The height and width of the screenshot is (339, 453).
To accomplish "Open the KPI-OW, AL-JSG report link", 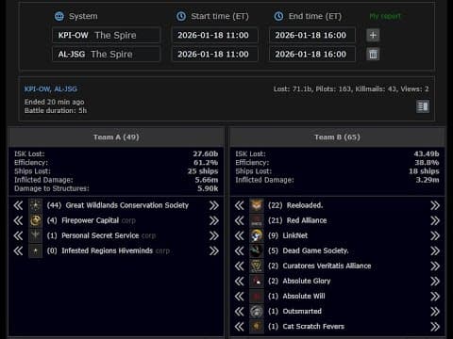I will [x=51, y=89].
